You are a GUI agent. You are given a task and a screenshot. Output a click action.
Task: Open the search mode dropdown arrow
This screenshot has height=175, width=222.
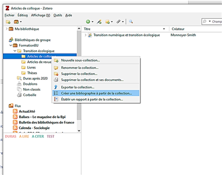[x=210, y=21]
